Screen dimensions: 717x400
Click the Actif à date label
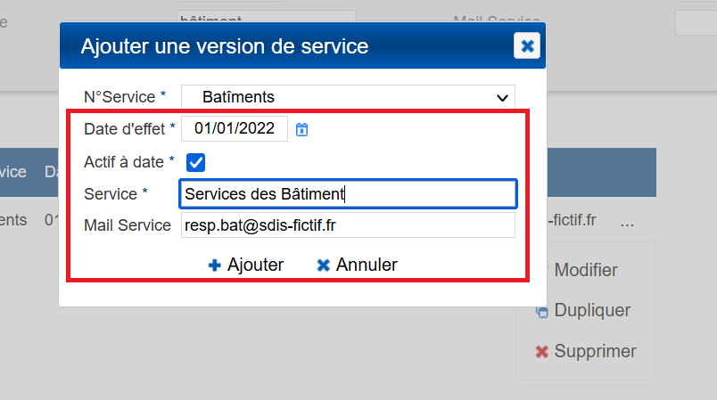pyautogui.click(x=128, y=162)
